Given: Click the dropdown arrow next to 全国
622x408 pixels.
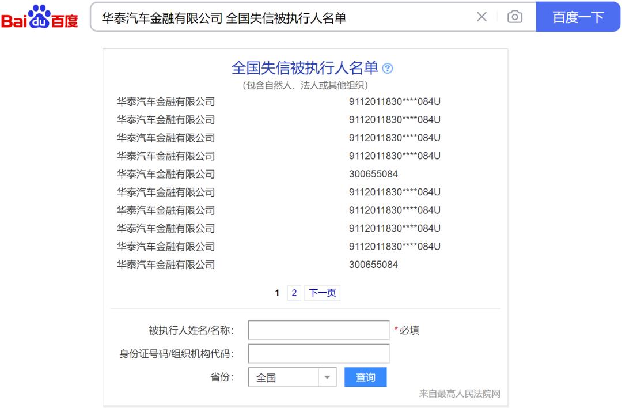Looking at the screenshot, I should coord(327,377).
